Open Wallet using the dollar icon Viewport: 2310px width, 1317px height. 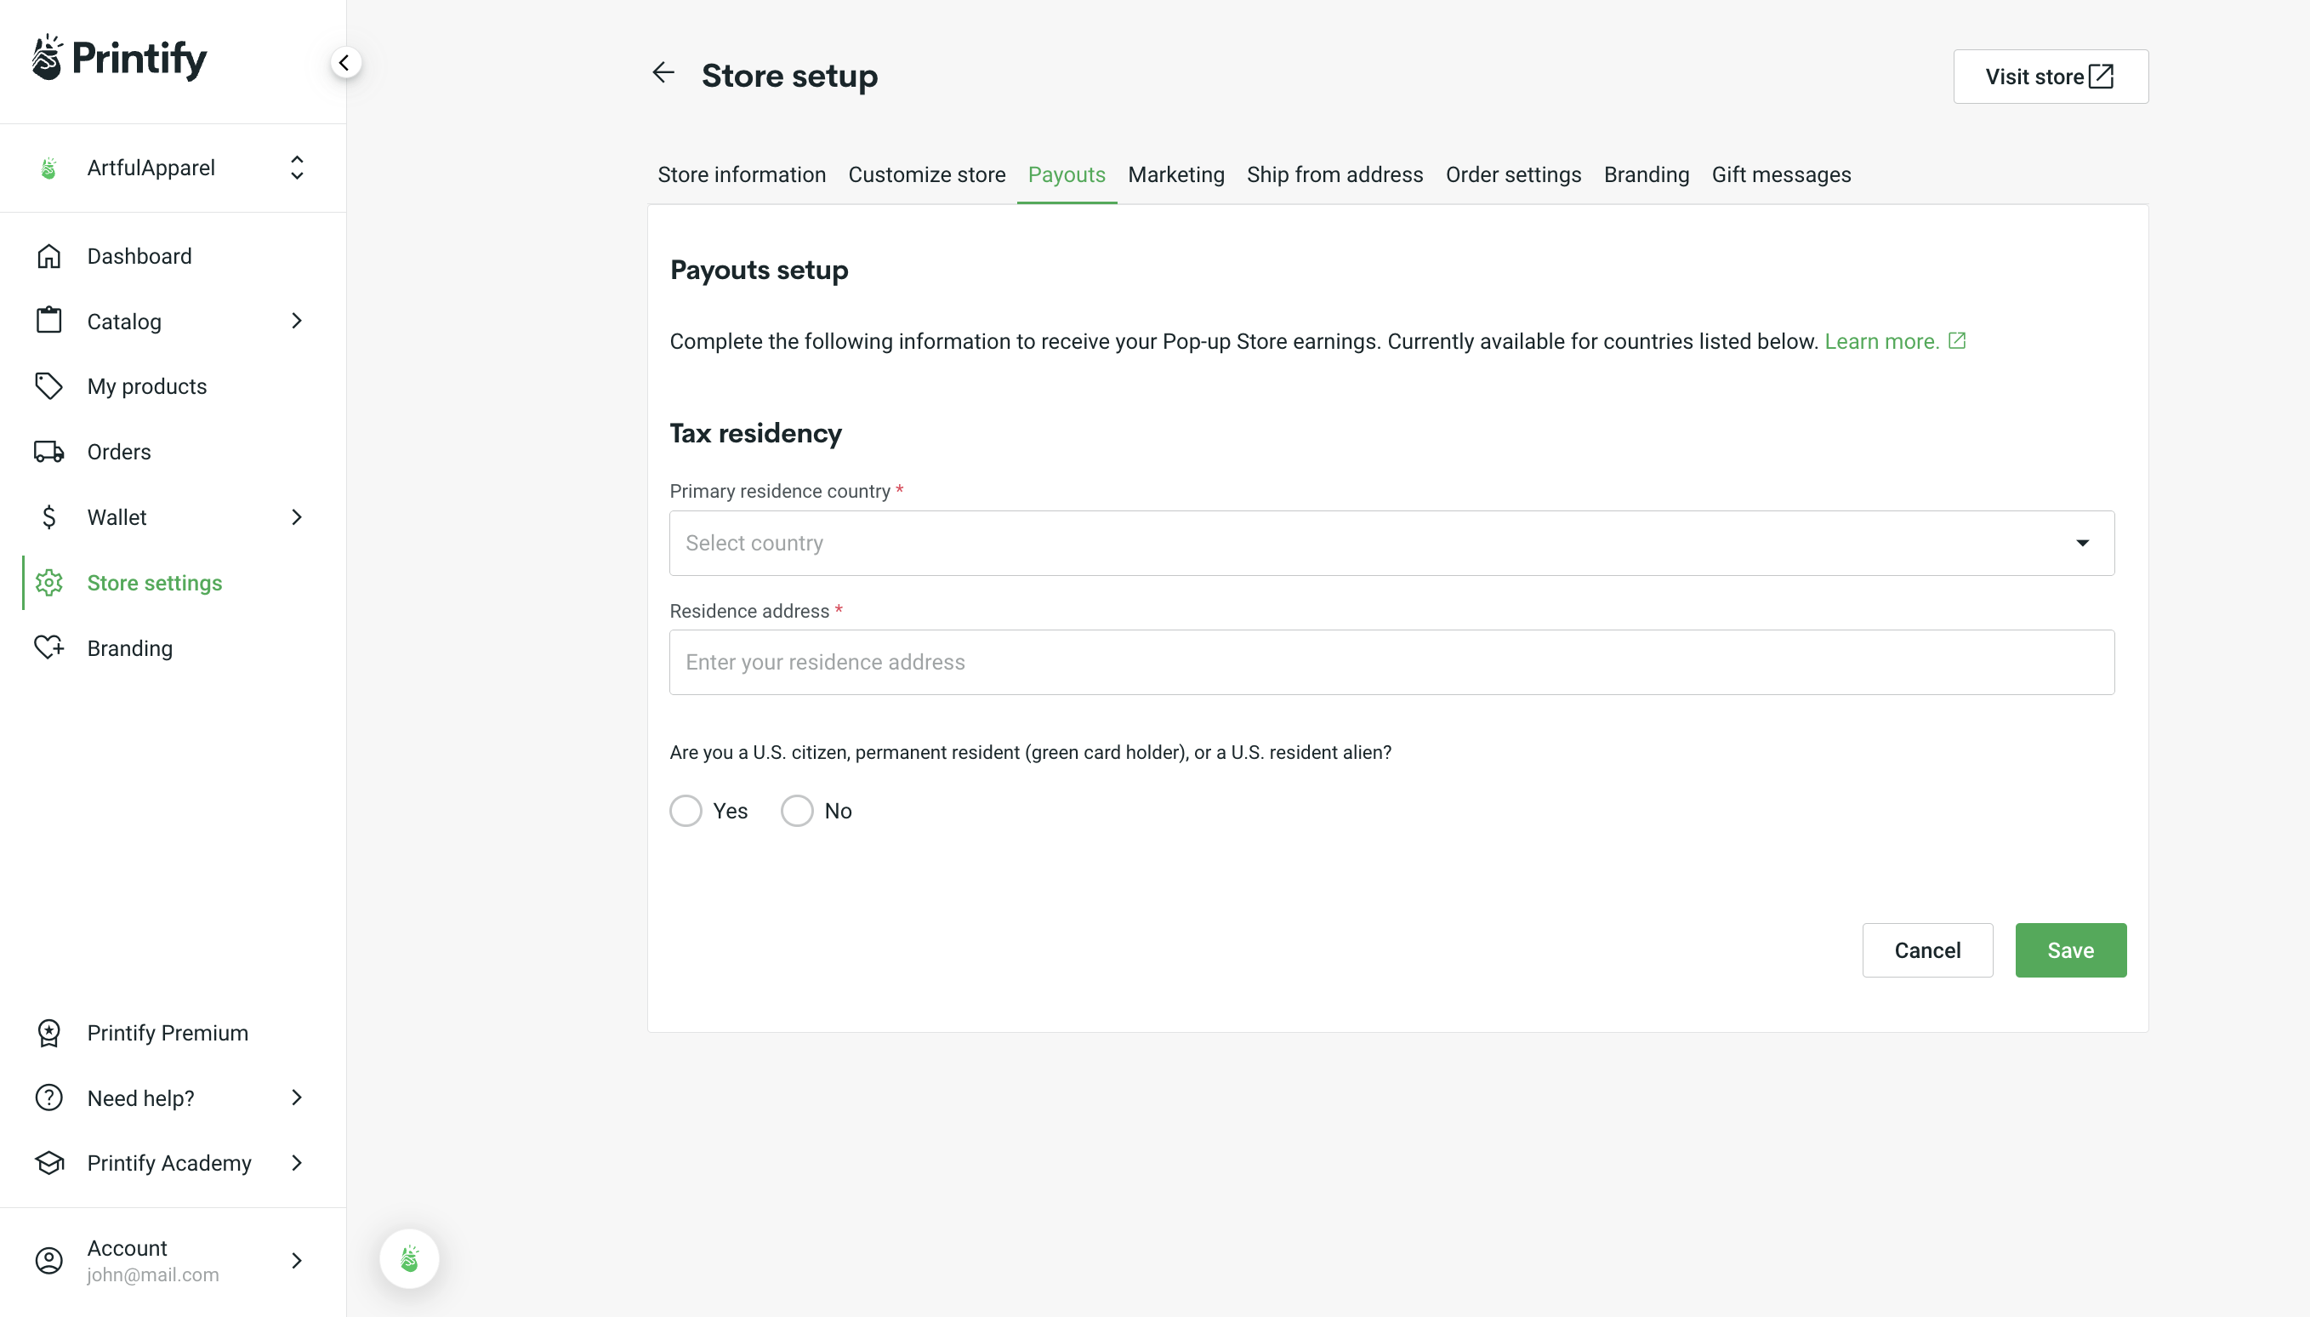48,516
